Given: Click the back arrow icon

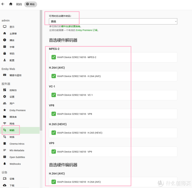Looking at the screenshot, I should pos(3,4).
